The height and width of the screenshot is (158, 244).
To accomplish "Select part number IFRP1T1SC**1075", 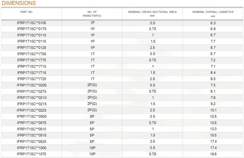I will [x=31, y=154].
